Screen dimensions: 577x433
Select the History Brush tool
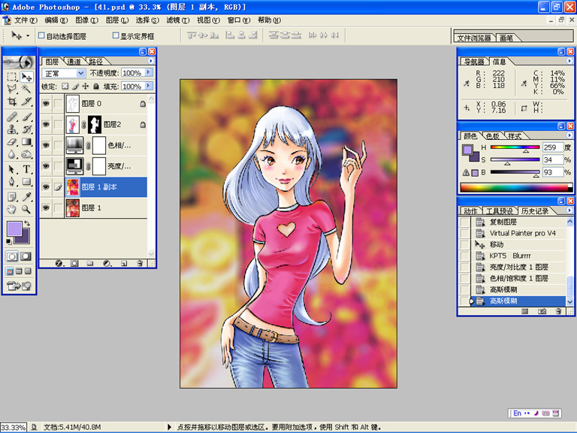point(26,129)
